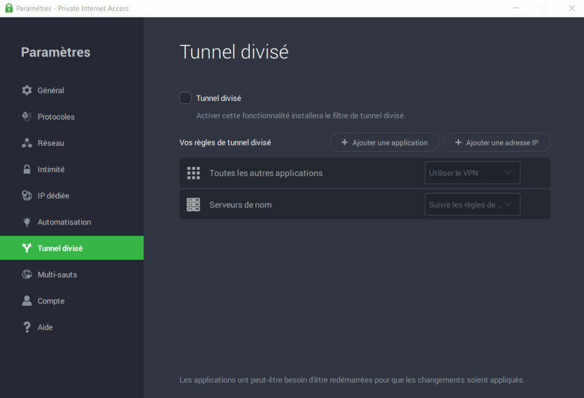
Task: Click the Ajouter une application button
Action: (384, 142)
